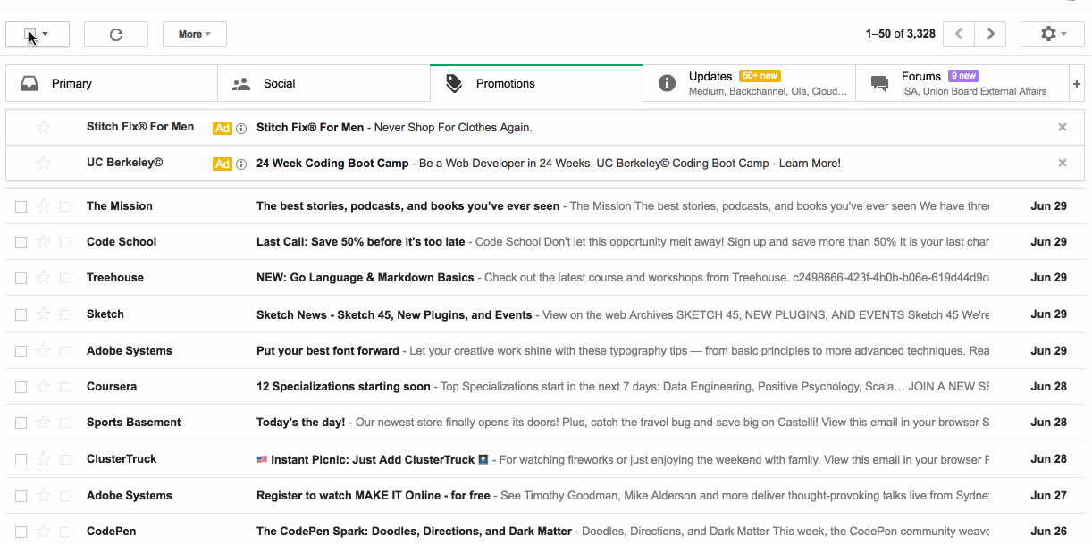Star the Sports Basement email
This screenshot has width=1092, height=545.
coord(43,423)
